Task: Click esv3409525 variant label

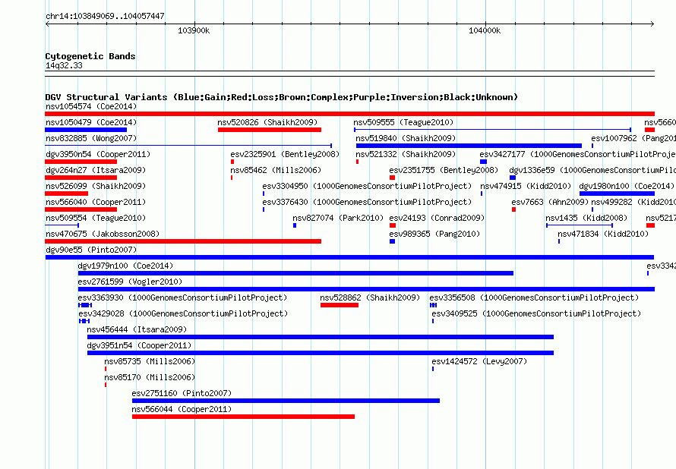Action: (536, 313)
